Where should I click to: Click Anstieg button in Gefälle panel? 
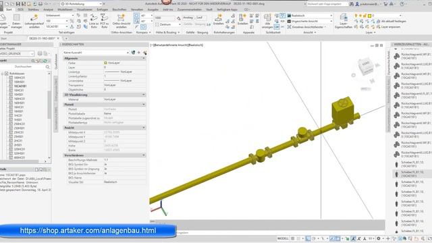coord(188,18)
